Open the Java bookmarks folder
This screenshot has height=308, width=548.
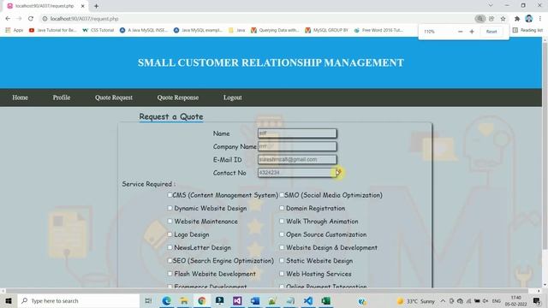pyautogui.click(x=236, y=31)
